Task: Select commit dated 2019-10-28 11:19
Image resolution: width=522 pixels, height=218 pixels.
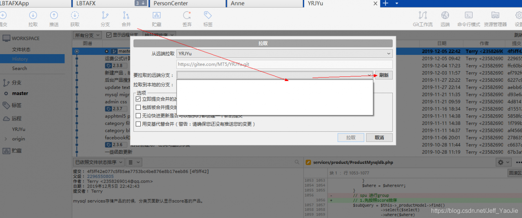Action: [441, 152]
